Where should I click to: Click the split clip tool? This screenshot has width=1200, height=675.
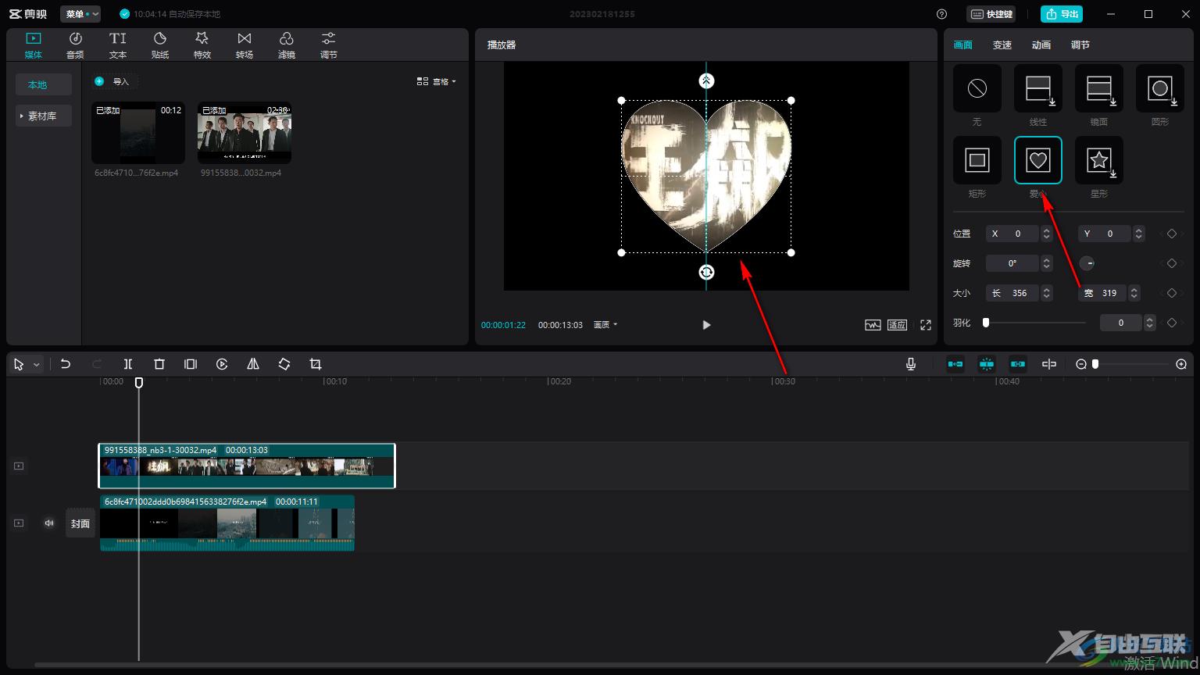coord(128,364)
